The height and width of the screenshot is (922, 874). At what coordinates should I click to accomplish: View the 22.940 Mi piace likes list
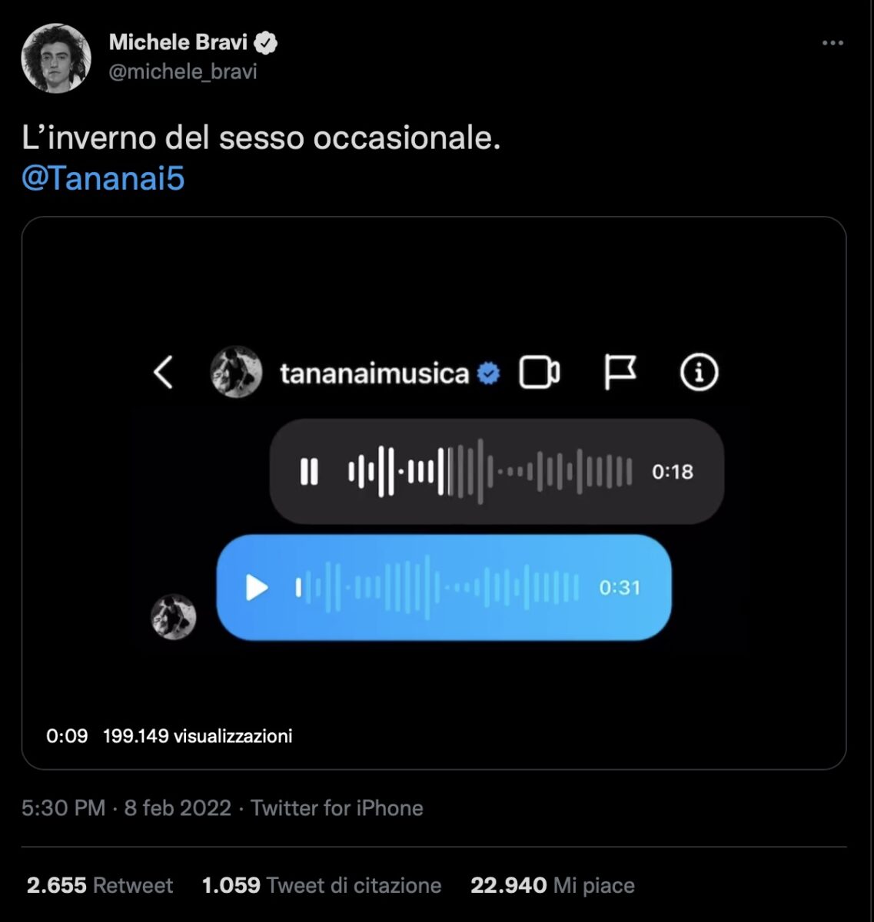pos(552,885)
